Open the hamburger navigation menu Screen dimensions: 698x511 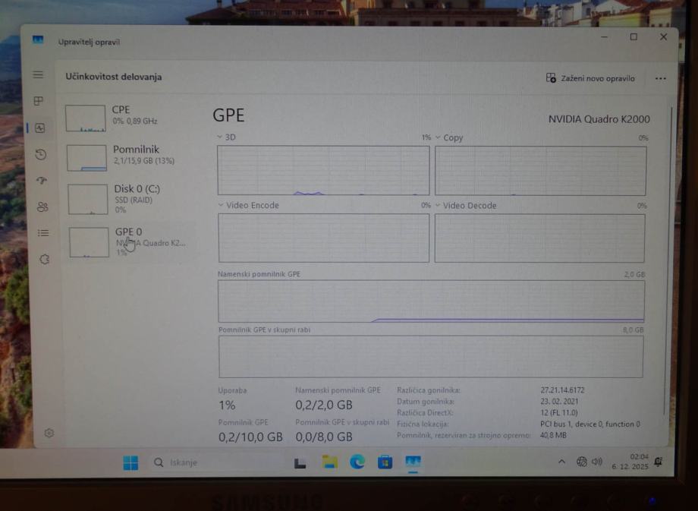[x=38, y=74]
